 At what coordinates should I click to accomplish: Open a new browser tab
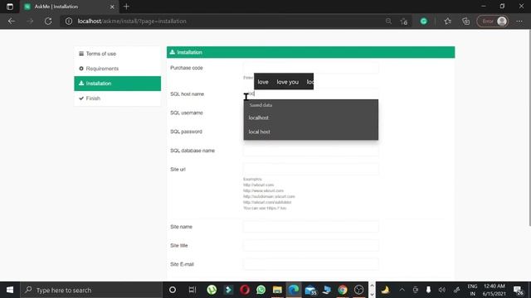click(x=126, y=7)
